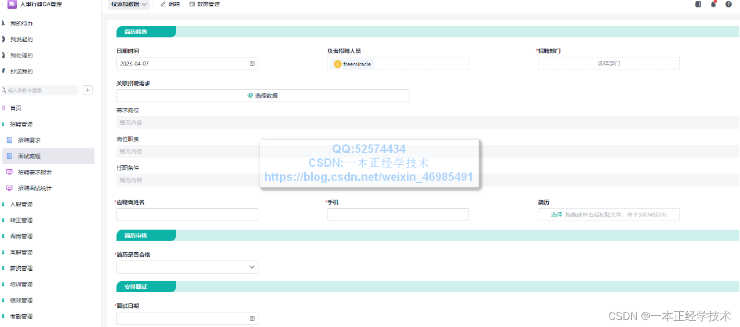Click the 需求岗位 empty content field
The height and width of the screenshot is (327, 740).
pos(428,122)
